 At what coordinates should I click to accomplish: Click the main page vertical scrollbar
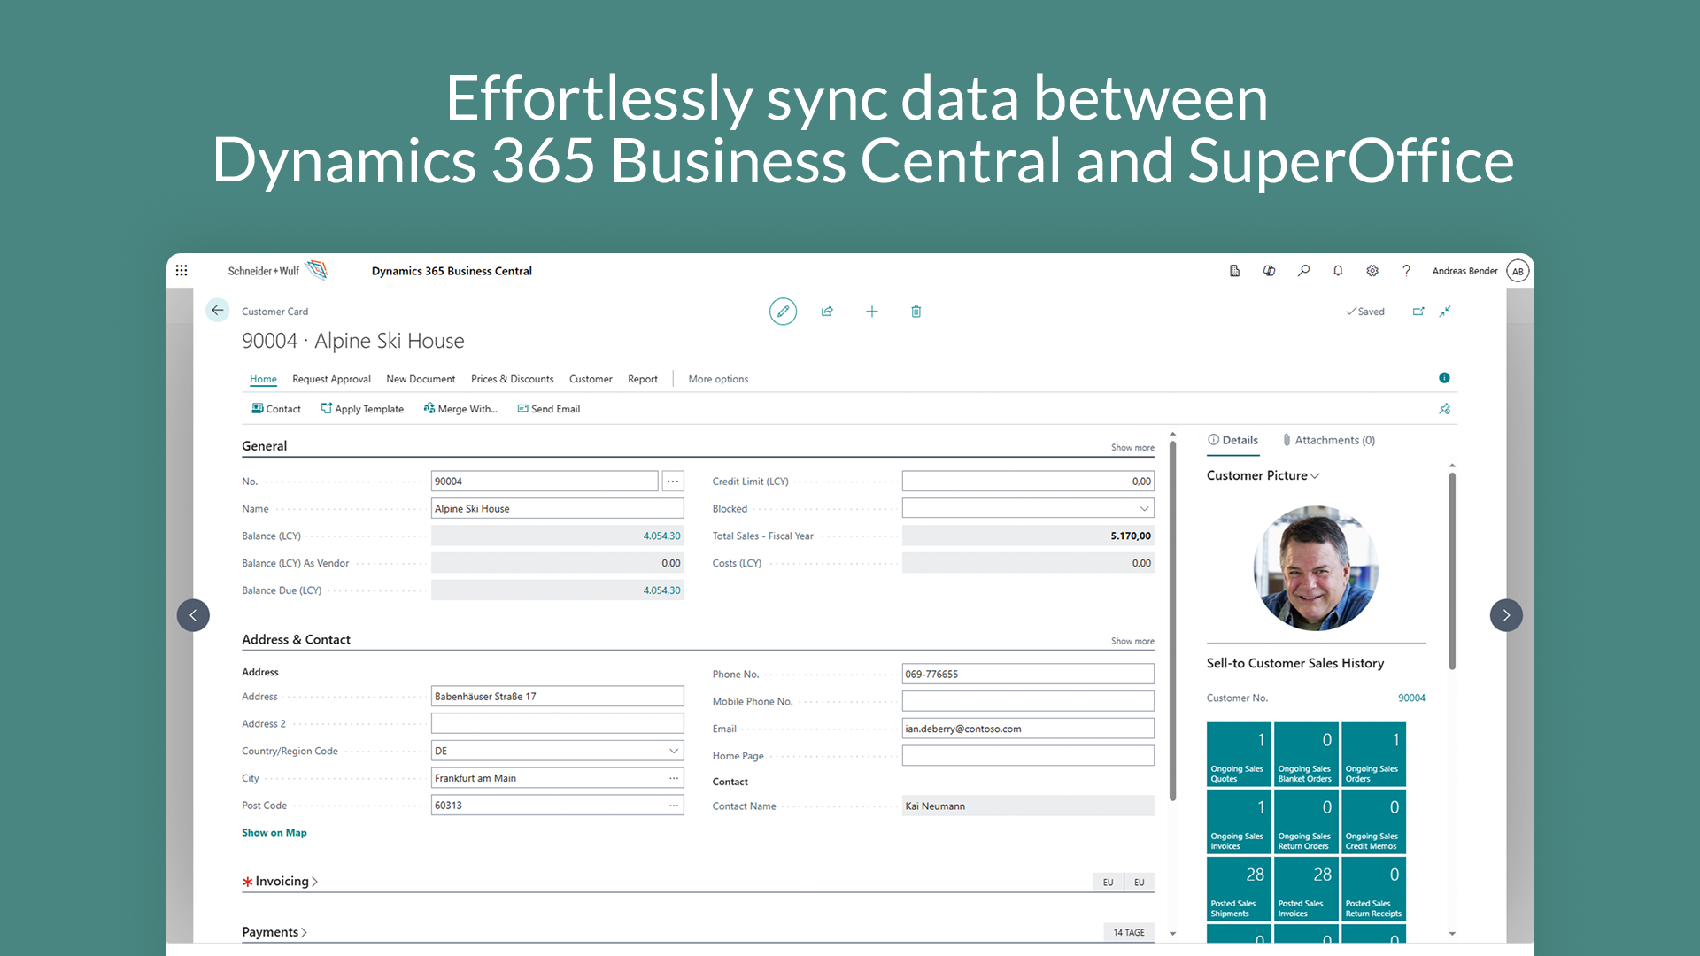(1173, 620)
